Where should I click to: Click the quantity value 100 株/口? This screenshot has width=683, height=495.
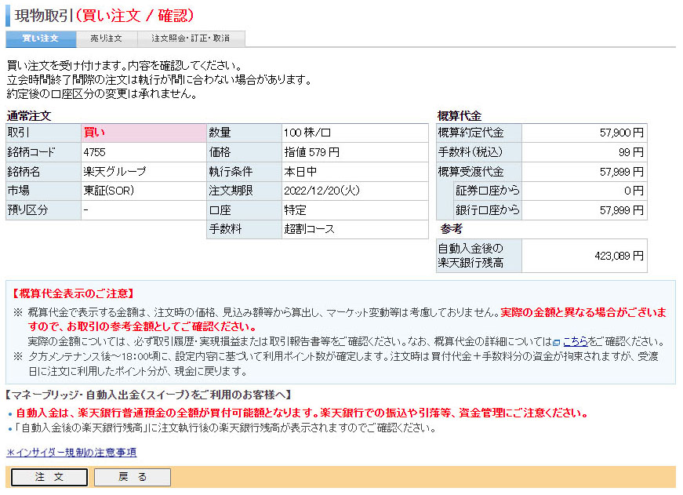[x=307, y=133]
